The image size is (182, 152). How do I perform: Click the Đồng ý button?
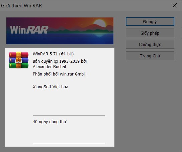[x=150, y=21]
